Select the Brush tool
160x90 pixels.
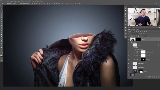coord(1,23)
